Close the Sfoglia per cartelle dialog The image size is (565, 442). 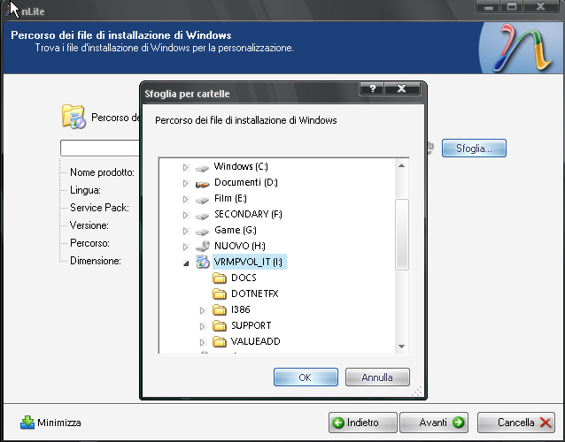pyautogui.click(x=402, y=88)
